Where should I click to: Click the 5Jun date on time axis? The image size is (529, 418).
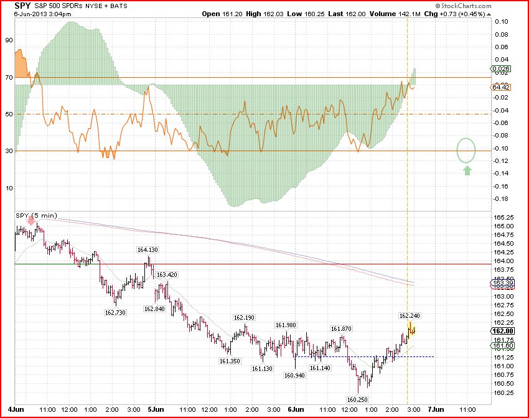coord(156,409)
